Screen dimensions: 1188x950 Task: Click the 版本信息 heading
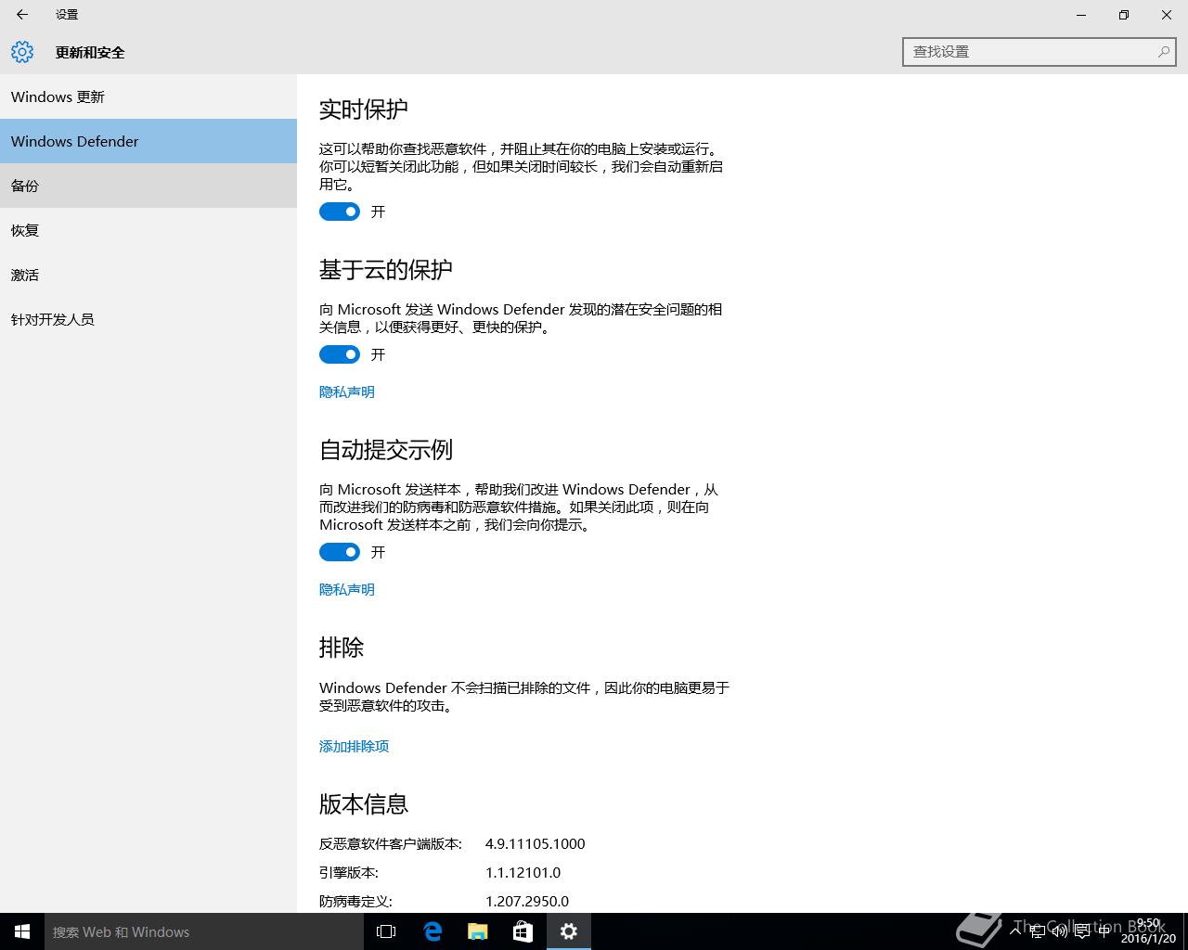click(364, 804)
